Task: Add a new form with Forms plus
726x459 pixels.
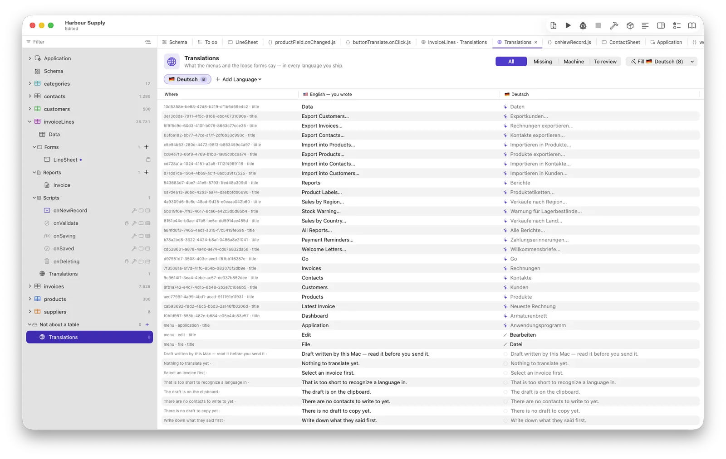Action: (x=146, y=147)
